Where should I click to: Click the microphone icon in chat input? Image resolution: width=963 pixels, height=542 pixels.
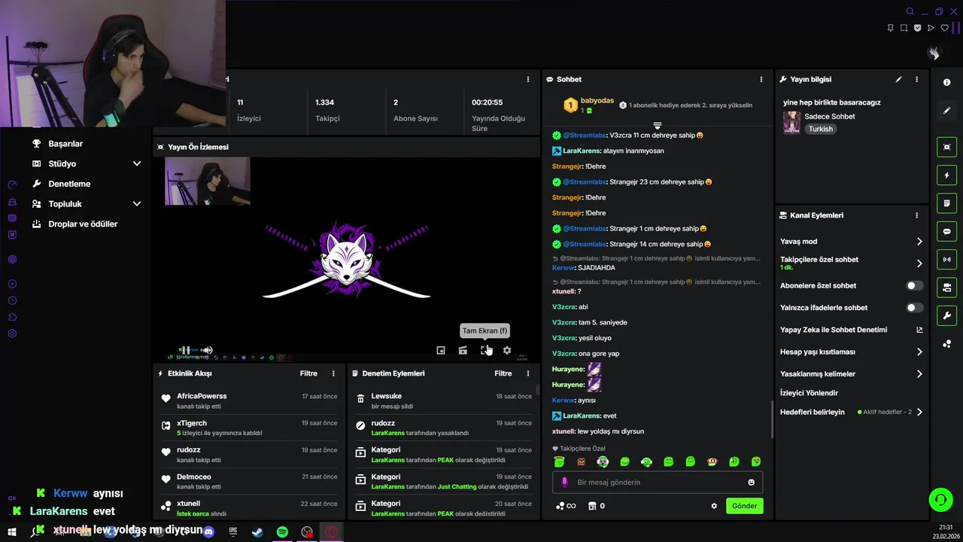(565, 483)
